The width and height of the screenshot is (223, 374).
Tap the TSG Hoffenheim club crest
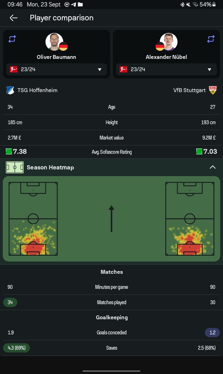10,90
